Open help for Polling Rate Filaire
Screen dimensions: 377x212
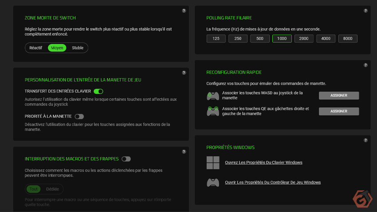(x=365, y=11)
